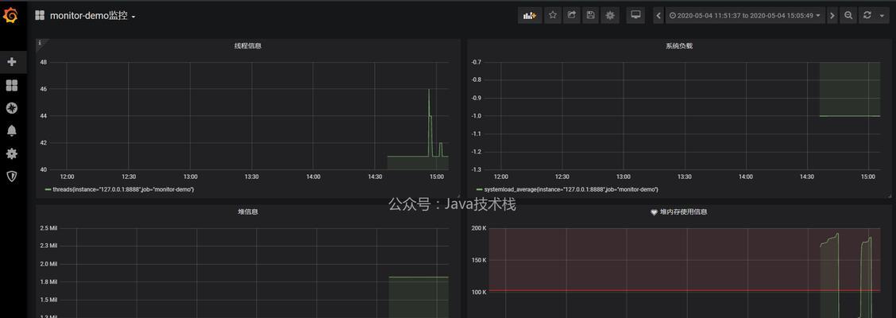
Task: Open the 堆信息 panel title menu
Action: [x=247, y=211]
